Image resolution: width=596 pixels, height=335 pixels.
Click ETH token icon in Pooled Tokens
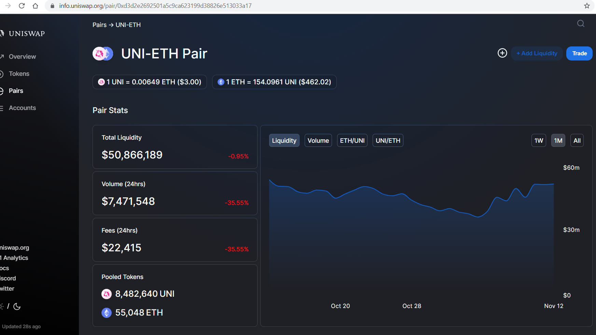107,313
